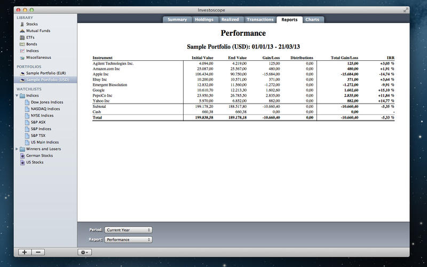Switch to the Holdings tab
This screenshot has height=267, width=427.
click(x=203, y=20)
